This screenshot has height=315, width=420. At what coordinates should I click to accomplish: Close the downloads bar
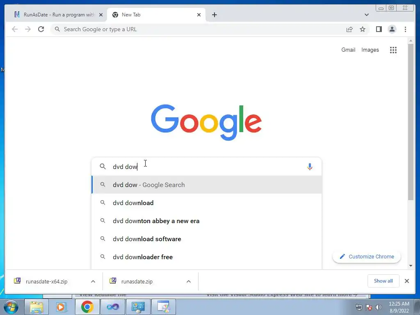(406, 281)
